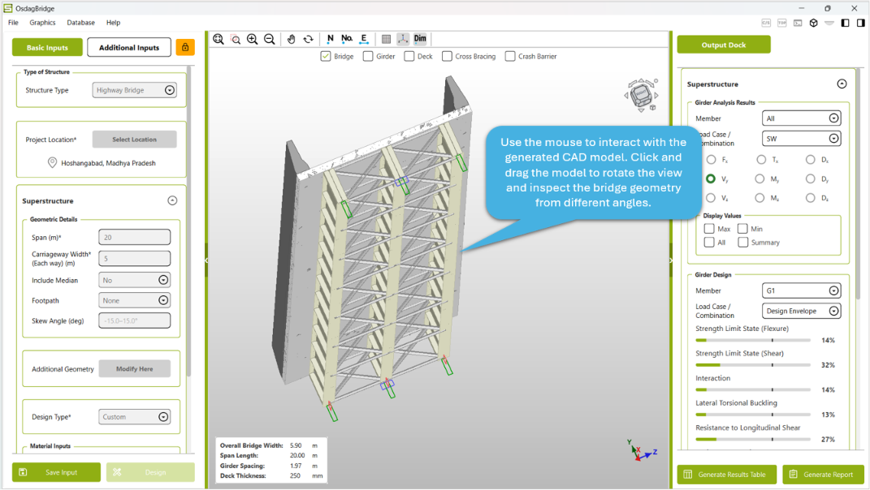
Task: Click the C/S cross-section view icon
Action: point(766,23)
